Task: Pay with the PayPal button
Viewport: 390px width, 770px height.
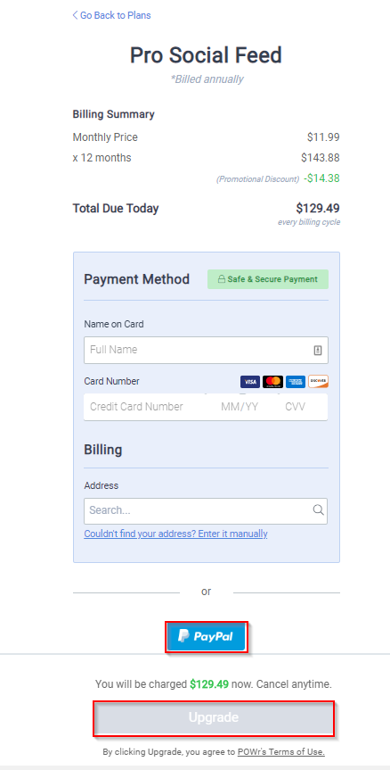Action: (207, 637)
